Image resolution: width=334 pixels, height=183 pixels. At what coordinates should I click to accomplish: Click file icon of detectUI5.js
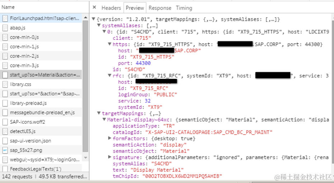click(5, 131)
